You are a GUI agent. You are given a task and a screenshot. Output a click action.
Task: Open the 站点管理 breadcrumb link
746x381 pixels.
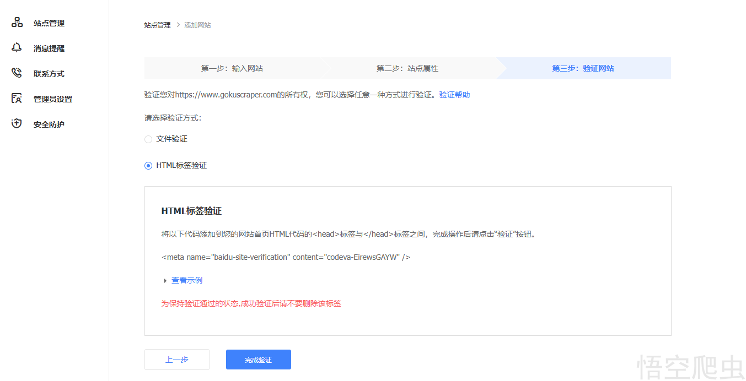pos(157,25)
